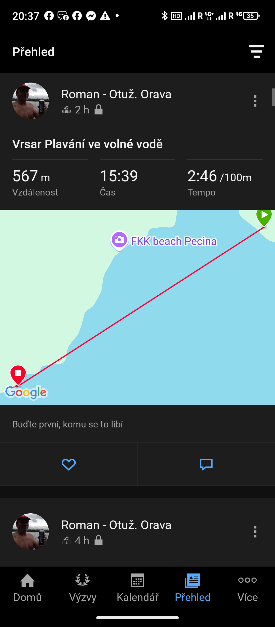This screenshot has width=275, height=627.
Task: Open comments on the Vrsar swim
Action: click(206, 464)
